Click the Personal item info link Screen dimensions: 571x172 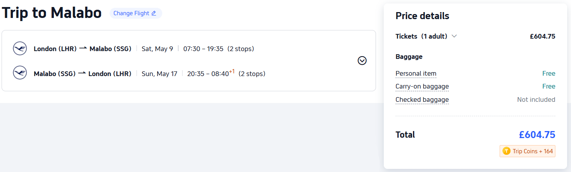416,74
